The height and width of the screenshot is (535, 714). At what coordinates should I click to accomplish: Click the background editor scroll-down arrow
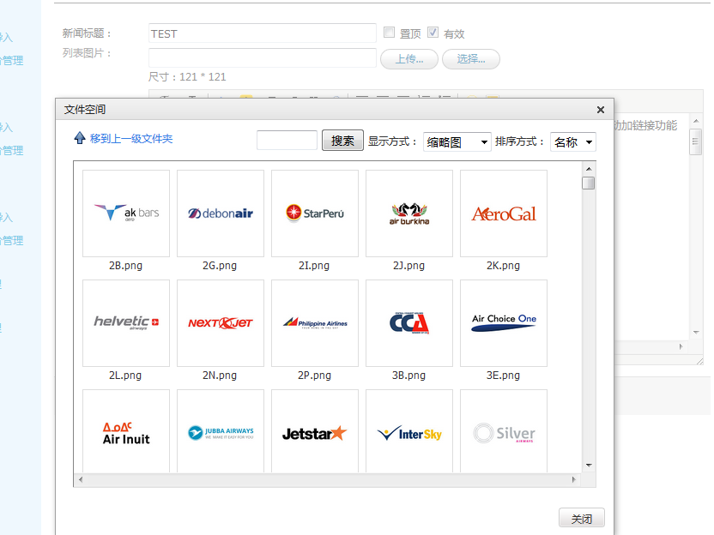pyautogui.click(x=696, y=333)
